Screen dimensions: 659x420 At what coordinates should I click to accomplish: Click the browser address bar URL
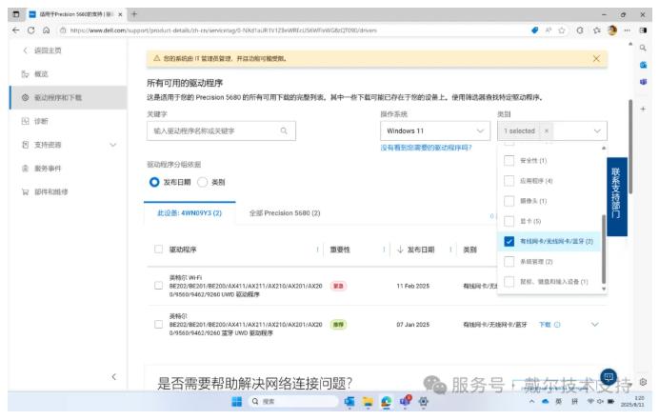(223, 30)
